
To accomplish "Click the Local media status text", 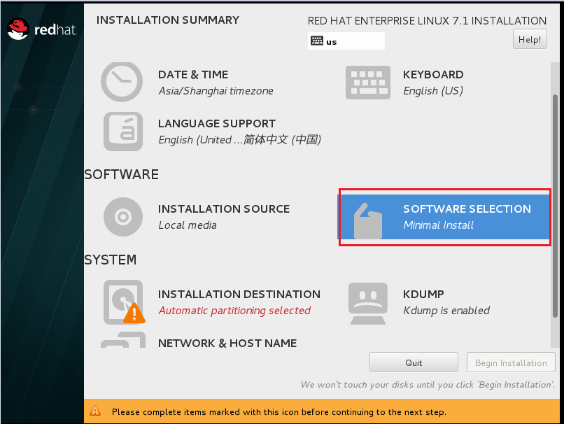I will click(x=188, y=225).
